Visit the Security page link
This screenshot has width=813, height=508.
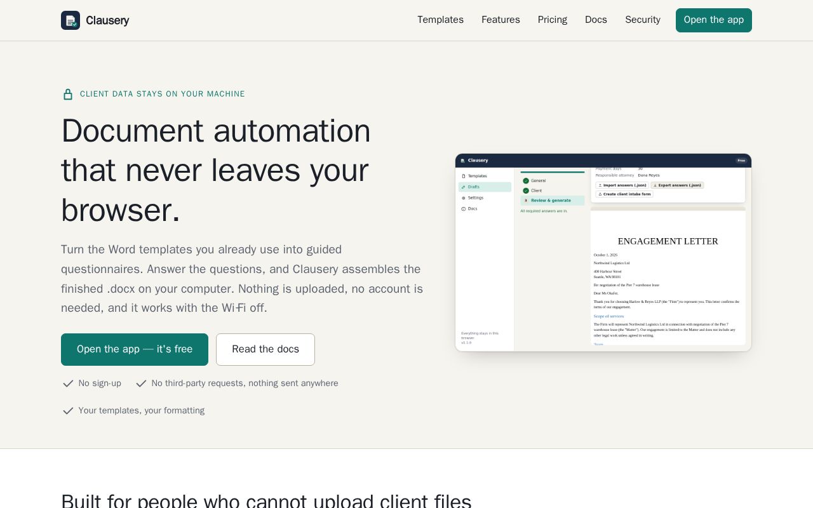(x=643, y=20)
